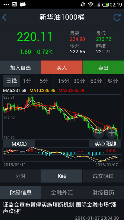Open the notification dots icon

coord(6,4)
